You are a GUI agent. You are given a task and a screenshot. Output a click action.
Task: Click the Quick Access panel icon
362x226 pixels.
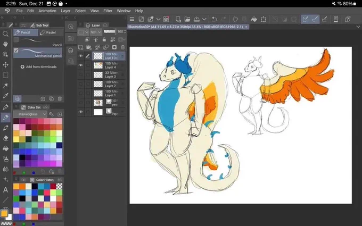click(71, 27)
